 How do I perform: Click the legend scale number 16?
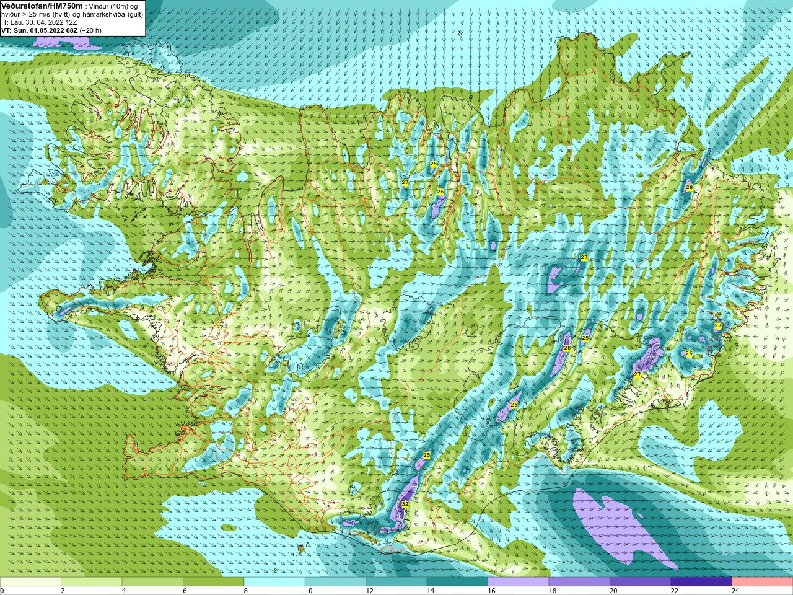click(492, 591)
